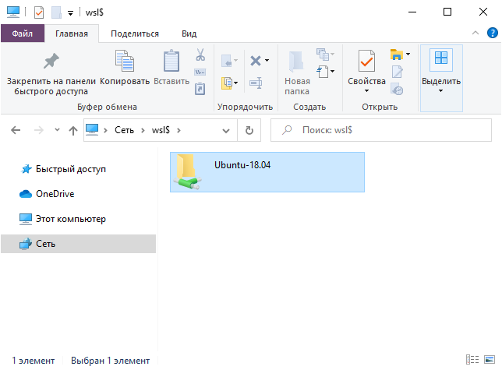The width and height of the screenshot is (502, 370).
Task: Click the New Item icon
Action: pyautogui.click(x=323, y=72)
